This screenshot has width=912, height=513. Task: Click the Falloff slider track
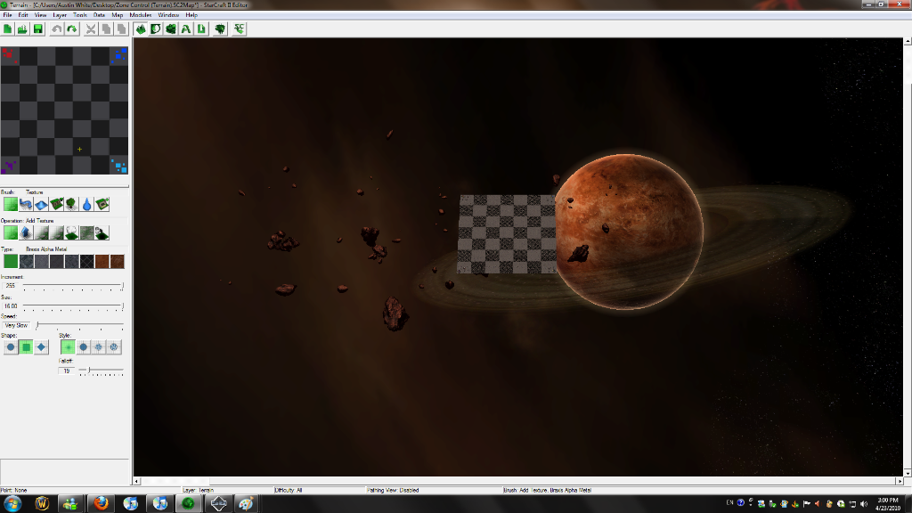tap(102, 370)
